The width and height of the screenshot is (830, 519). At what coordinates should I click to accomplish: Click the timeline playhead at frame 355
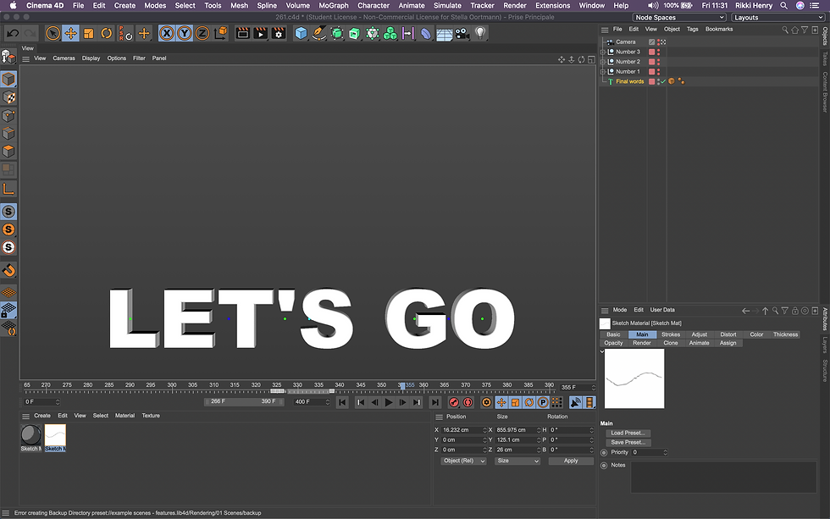[x=402, y=386]
